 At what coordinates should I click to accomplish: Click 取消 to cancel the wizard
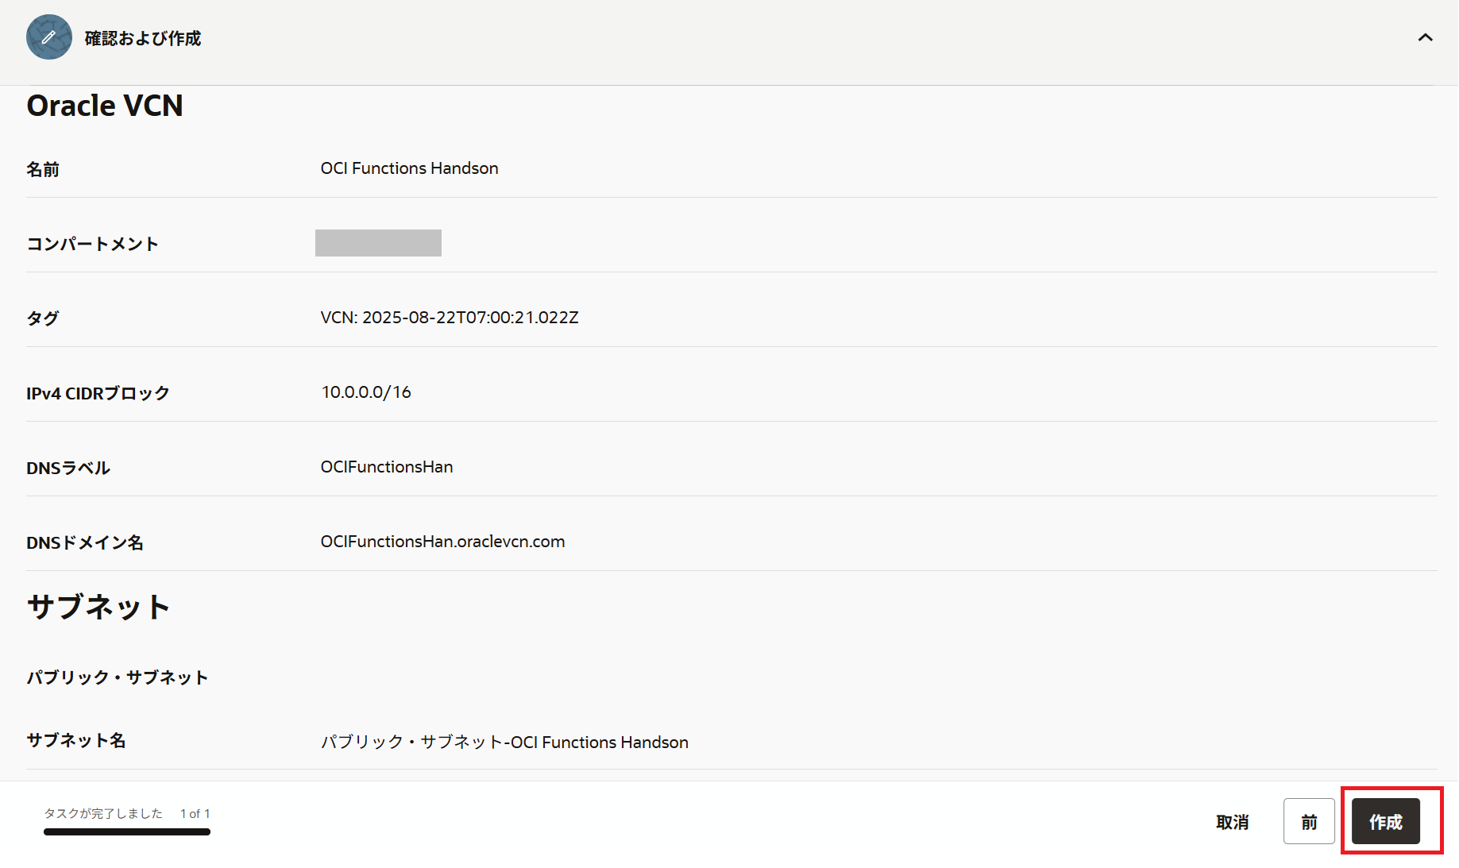point(1232,822)
